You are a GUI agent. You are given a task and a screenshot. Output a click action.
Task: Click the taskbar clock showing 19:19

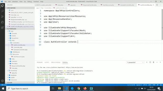point(151,88)
